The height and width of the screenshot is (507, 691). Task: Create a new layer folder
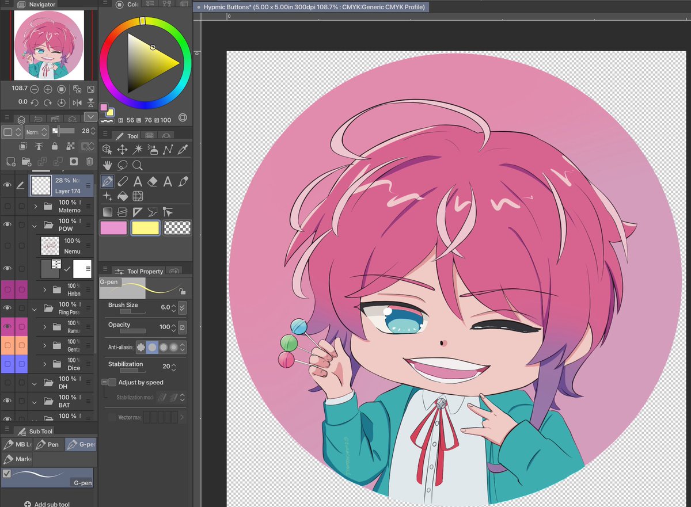[x=26, y=162]
